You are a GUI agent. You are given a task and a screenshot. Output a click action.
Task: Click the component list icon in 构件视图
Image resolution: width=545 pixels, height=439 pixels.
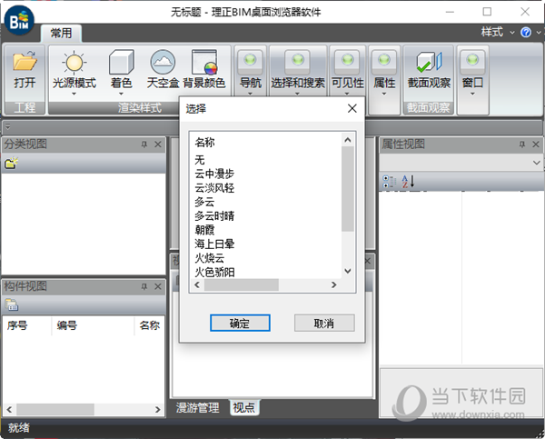pos(12,304)
